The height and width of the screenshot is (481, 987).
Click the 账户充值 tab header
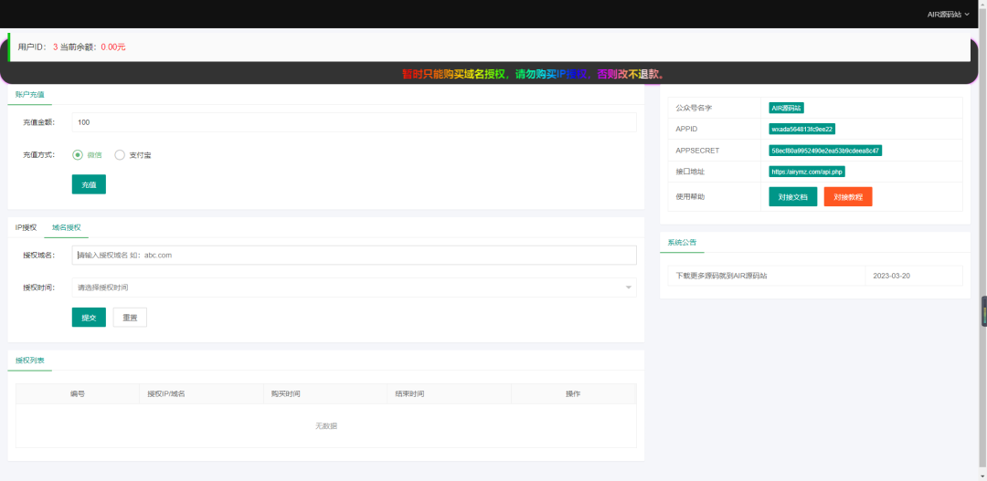30,94
